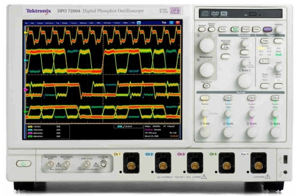Toggle the Touch Screen Off button

click(206, 86)
